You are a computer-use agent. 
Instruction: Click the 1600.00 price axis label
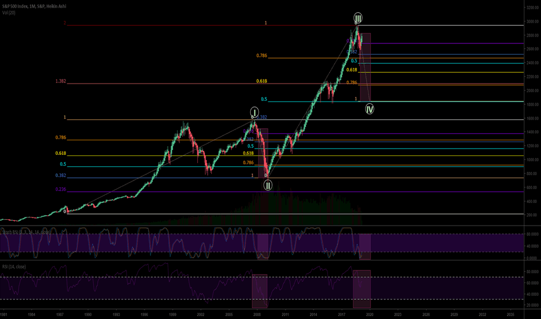(532, 118)
